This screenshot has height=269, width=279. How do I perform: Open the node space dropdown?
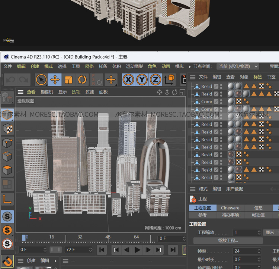[238, 66]
